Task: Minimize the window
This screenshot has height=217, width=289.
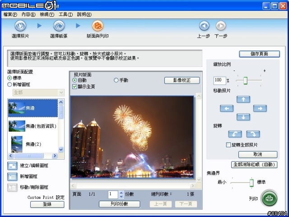Action: coord(266,6)
